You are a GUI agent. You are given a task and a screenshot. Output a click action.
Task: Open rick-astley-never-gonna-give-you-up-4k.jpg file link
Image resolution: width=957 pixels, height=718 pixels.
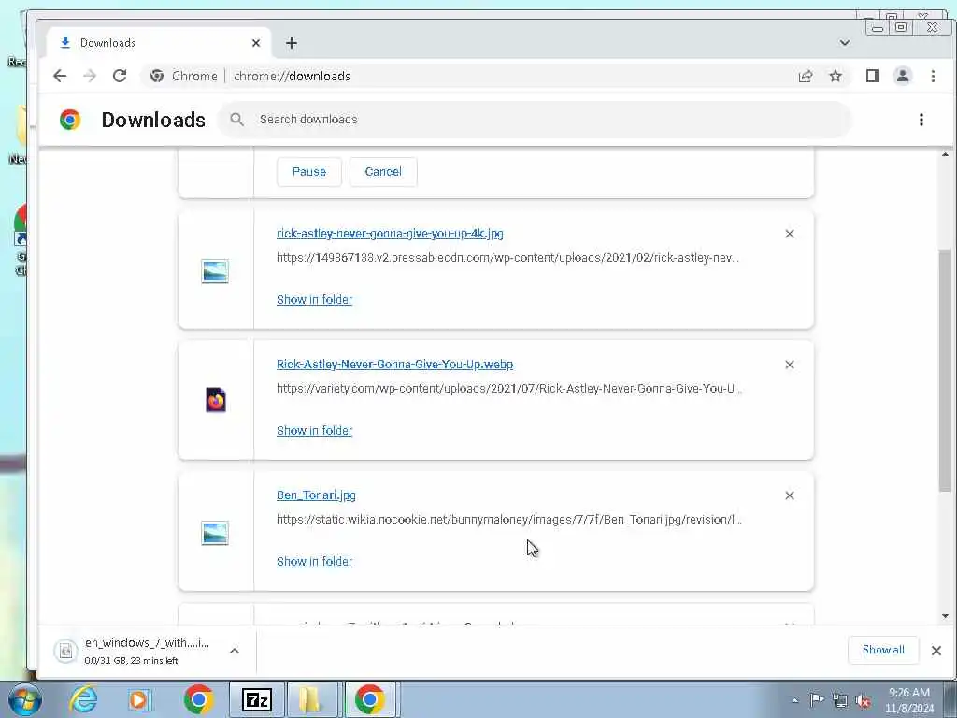click(390, 233)
